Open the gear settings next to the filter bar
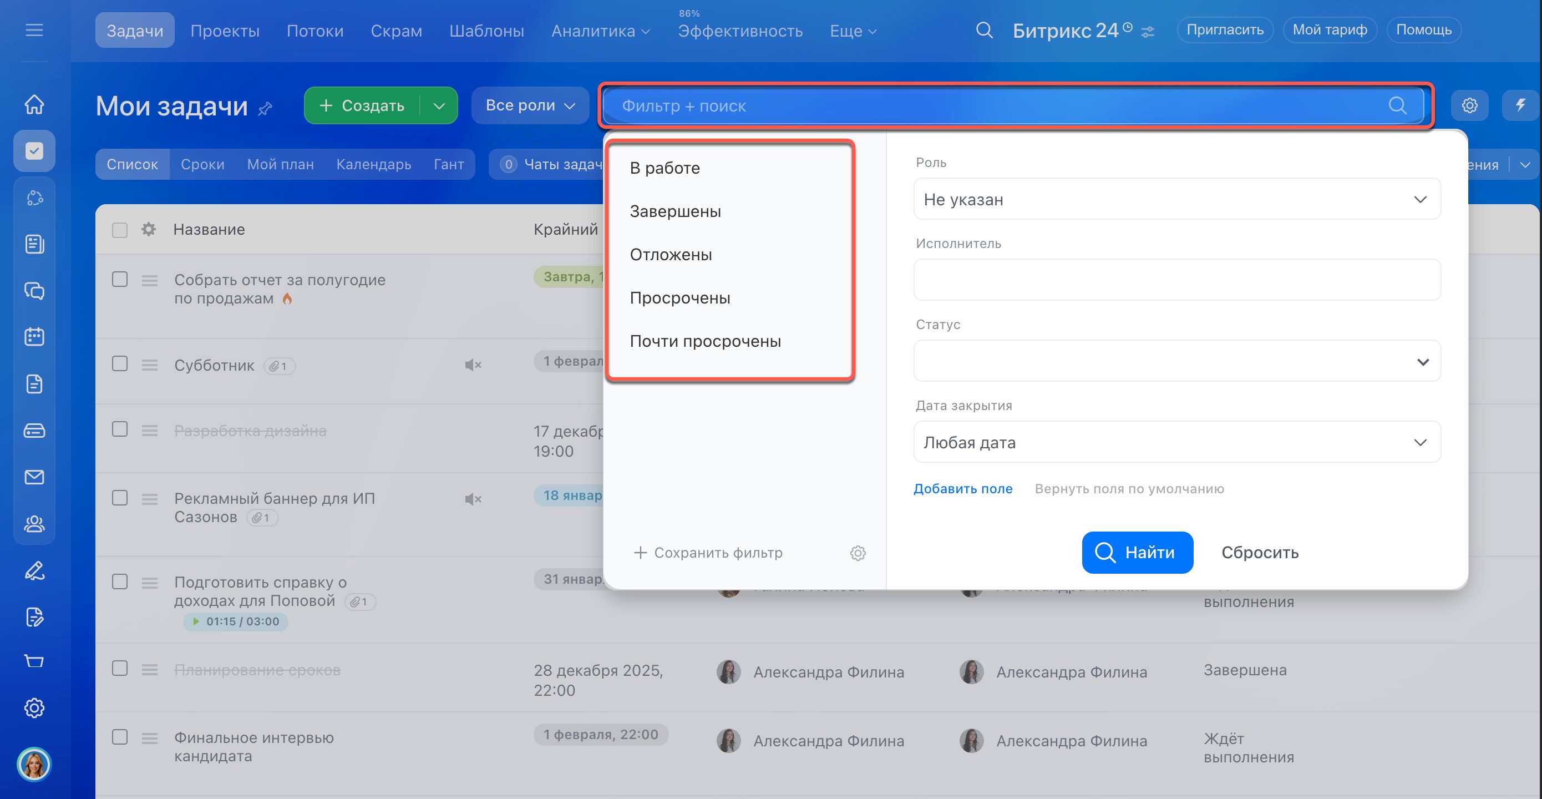This screenshot has height=799, width=1542. click(x=1469, y=105)
